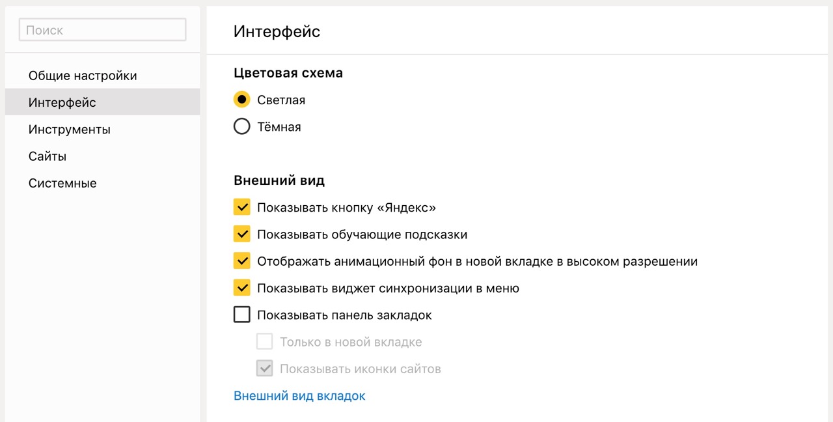Image resolution: width=833 pixels, height=422 pixels.
Task: Open the Сайты settings section
Action: (x=48, y=156)
